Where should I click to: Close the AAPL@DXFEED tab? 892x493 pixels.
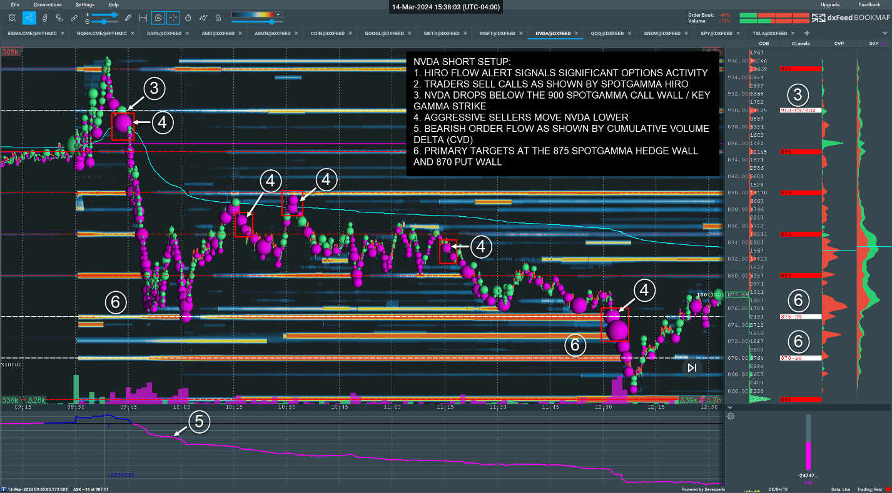point(188,33)
